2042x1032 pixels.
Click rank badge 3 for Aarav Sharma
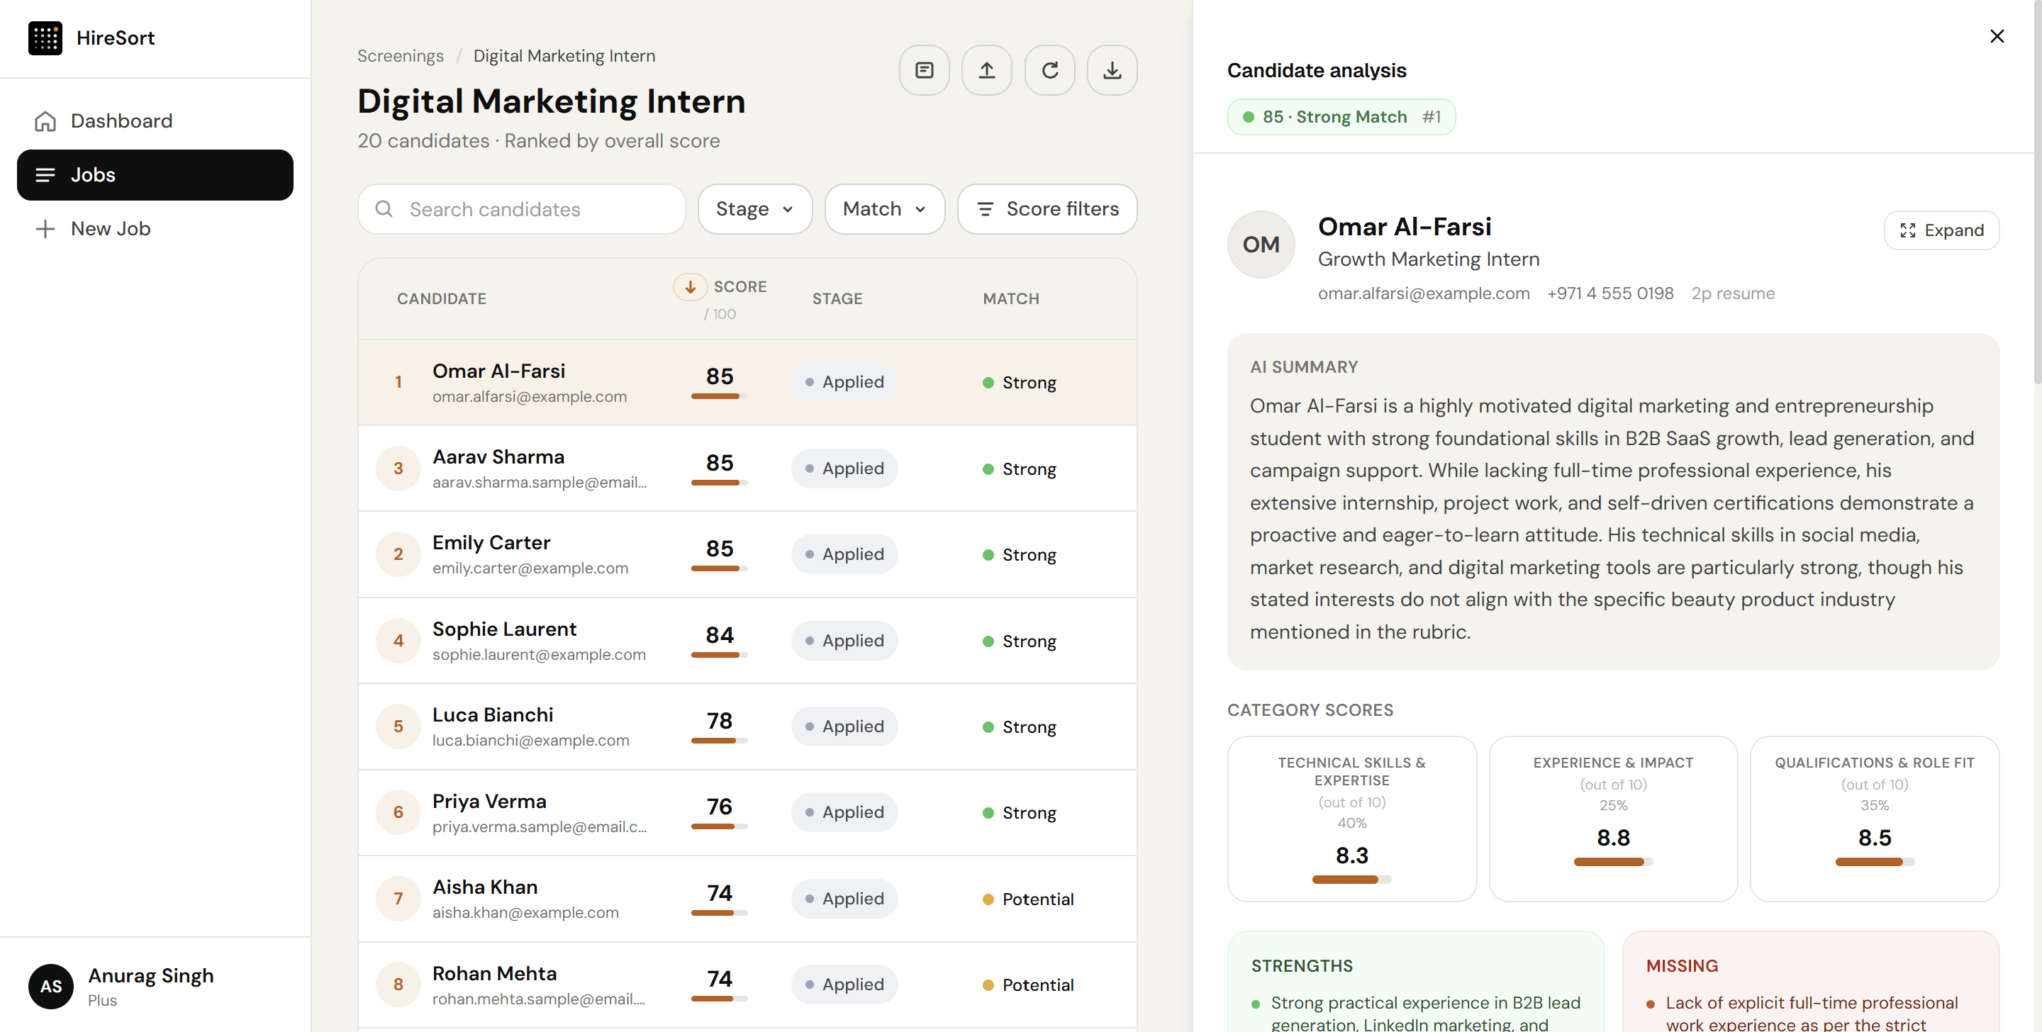[x=398, y=469]
